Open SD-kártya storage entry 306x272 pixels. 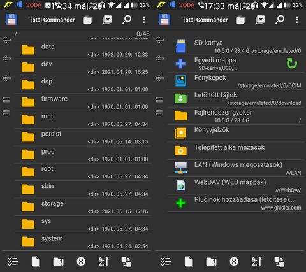click(x=236, y=47)
